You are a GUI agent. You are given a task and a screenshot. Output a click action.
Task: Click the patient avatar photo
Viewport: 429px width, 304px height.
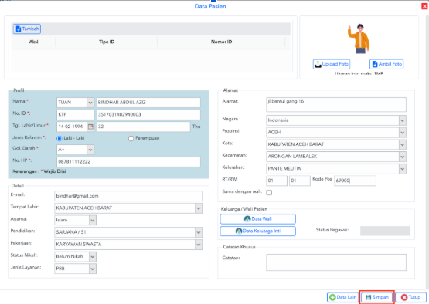pos(359,39)
